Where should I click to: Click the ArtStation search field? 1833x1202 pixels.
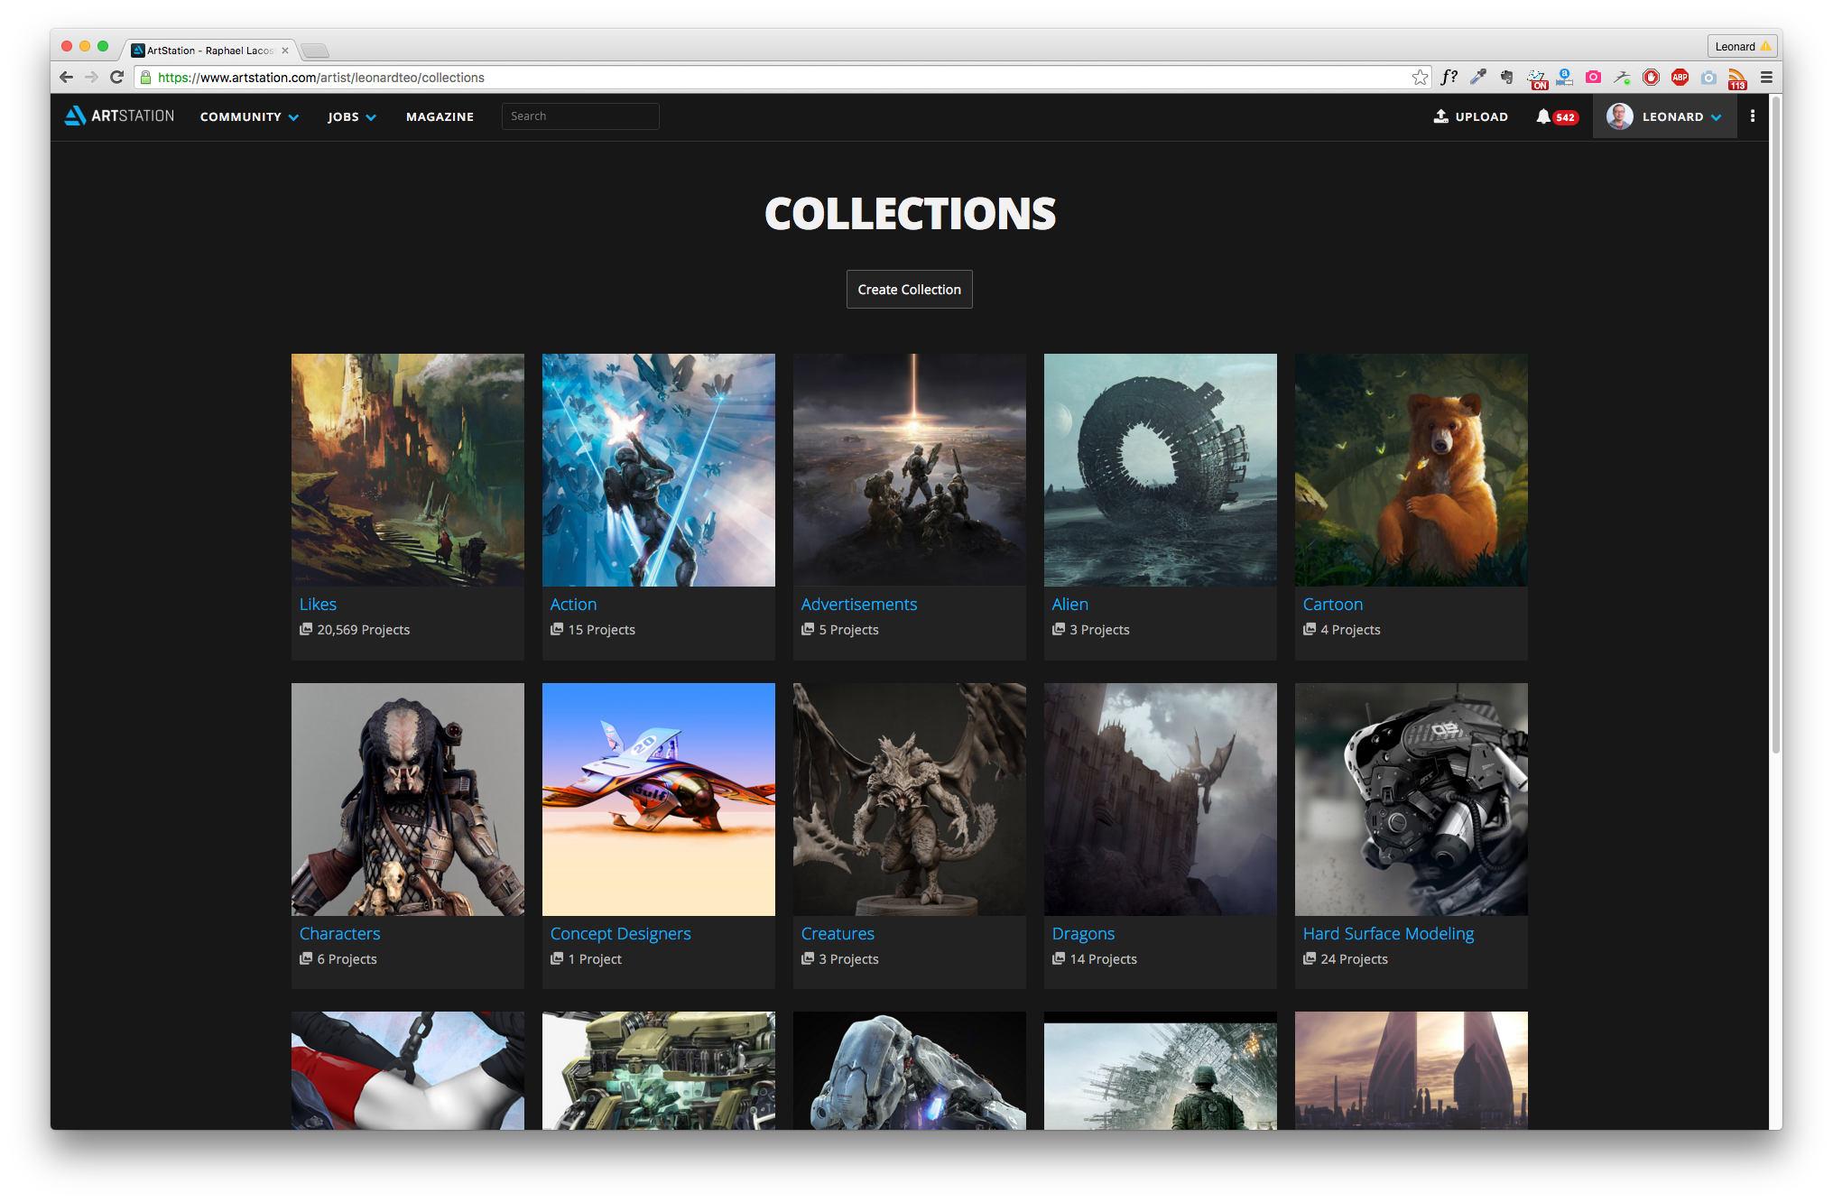coord(579,116)
